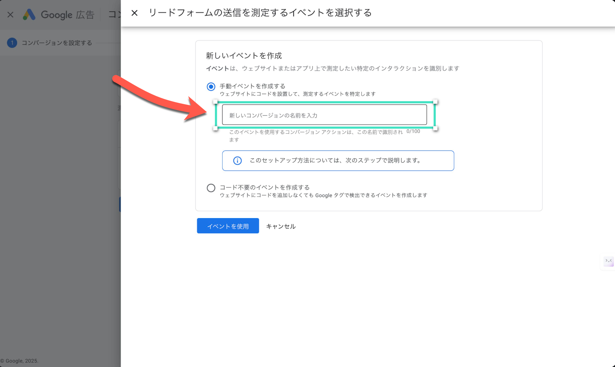Focus the 新しいコンバージョンの名前を入力 text field
The width and height of the screenshot is (615, 367).
point(324,115)
